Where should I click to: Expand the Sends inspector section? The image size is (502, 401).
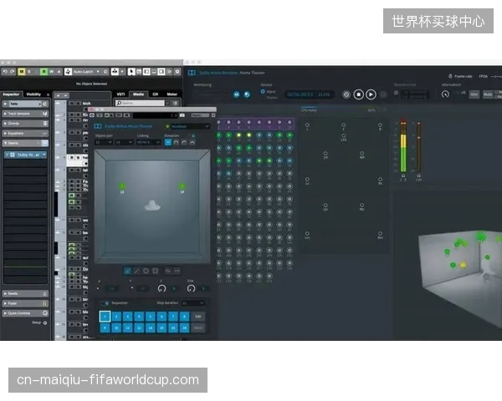[25, 293]
